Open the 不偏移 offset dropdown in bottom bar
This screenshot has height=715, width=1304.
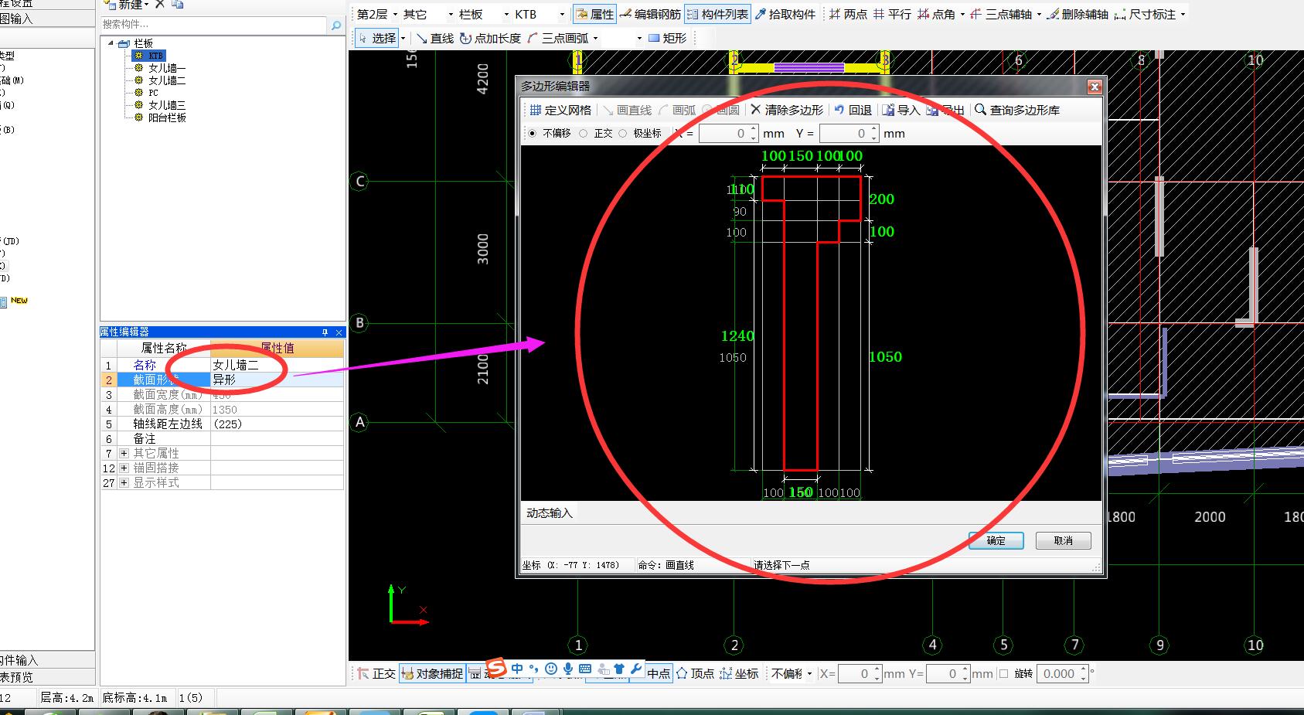click(809, 673)
